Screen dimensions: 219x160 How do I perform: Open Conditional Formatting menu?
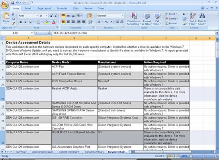134,19
